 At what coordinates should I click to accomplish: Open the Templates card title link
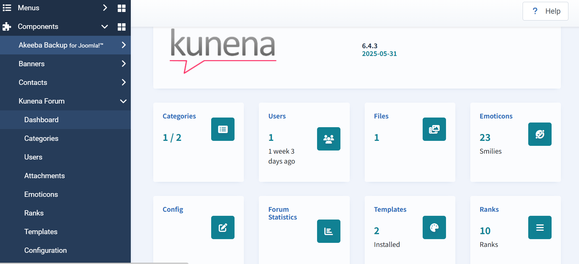tap(390, 210)
